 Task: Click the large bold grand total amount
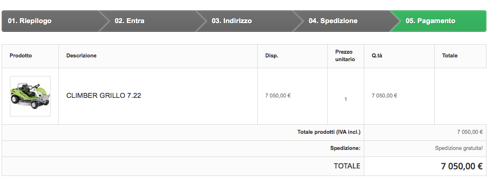462,166
